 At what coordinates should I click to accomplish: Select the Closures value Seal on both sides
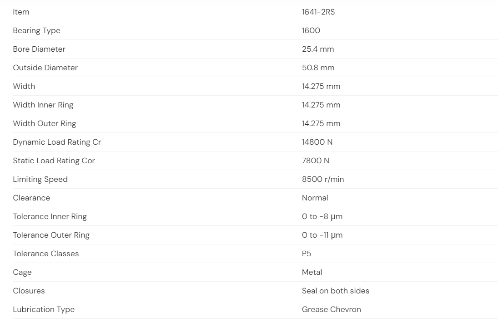[335, 291]
